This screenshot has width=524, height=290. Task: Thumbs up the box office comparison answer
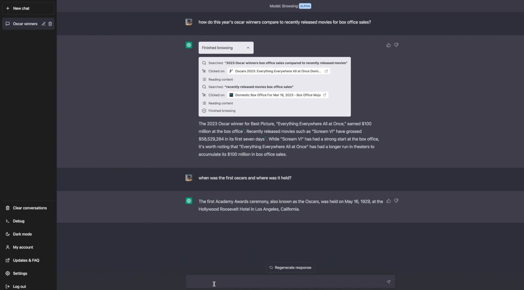coord(388,45)
